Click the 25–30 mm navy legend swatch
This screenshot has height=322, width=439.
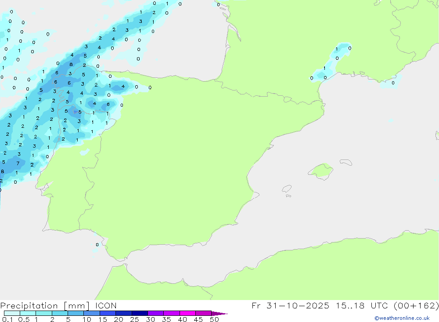coord(140,313)
